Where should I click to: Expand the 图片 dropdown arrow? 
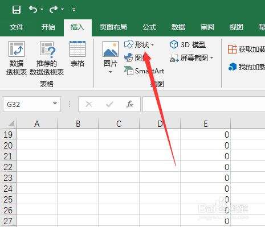(110, 72)
